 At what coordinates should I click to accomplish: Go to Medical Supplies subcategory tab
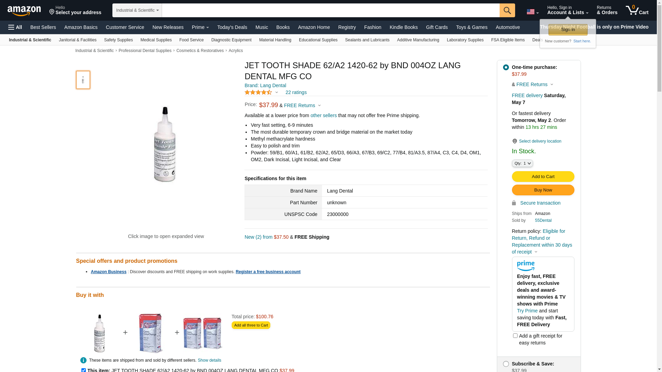156,40
